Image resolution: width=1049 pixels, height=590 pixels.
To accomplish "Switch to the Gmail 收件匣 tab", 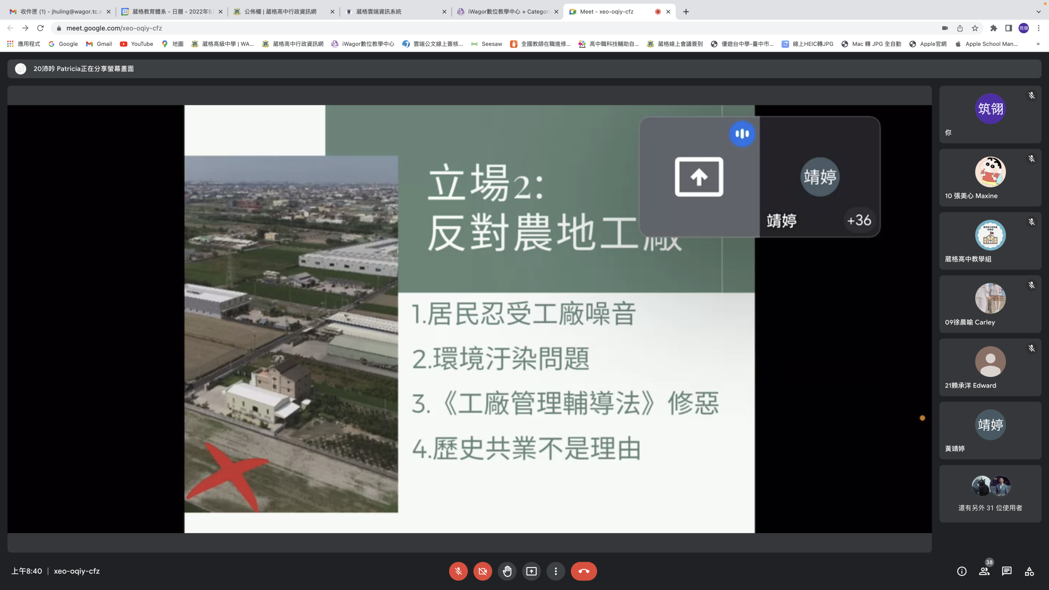I will [59, 11].
